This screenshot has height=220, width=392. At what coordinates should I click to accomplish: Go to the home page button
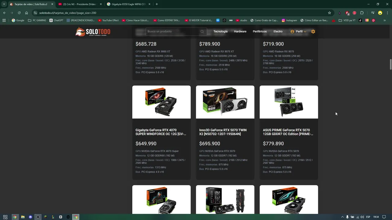click(x=27, y=13)
